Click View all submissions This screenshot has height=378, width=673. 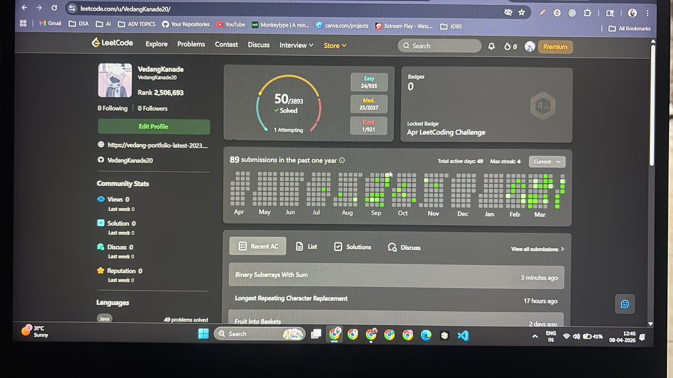tap(537, 249)
